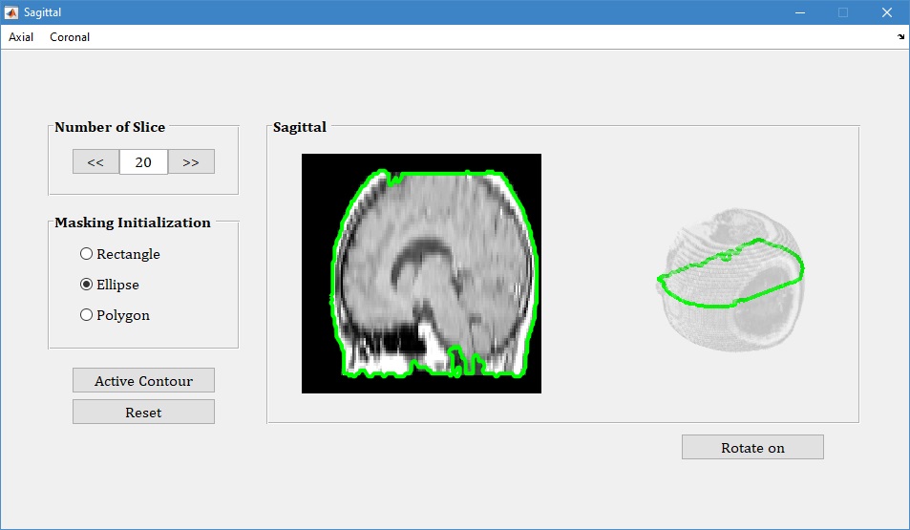Open the Axial menu
This screenshot has width=910, height=530.
tap(21, 37)
